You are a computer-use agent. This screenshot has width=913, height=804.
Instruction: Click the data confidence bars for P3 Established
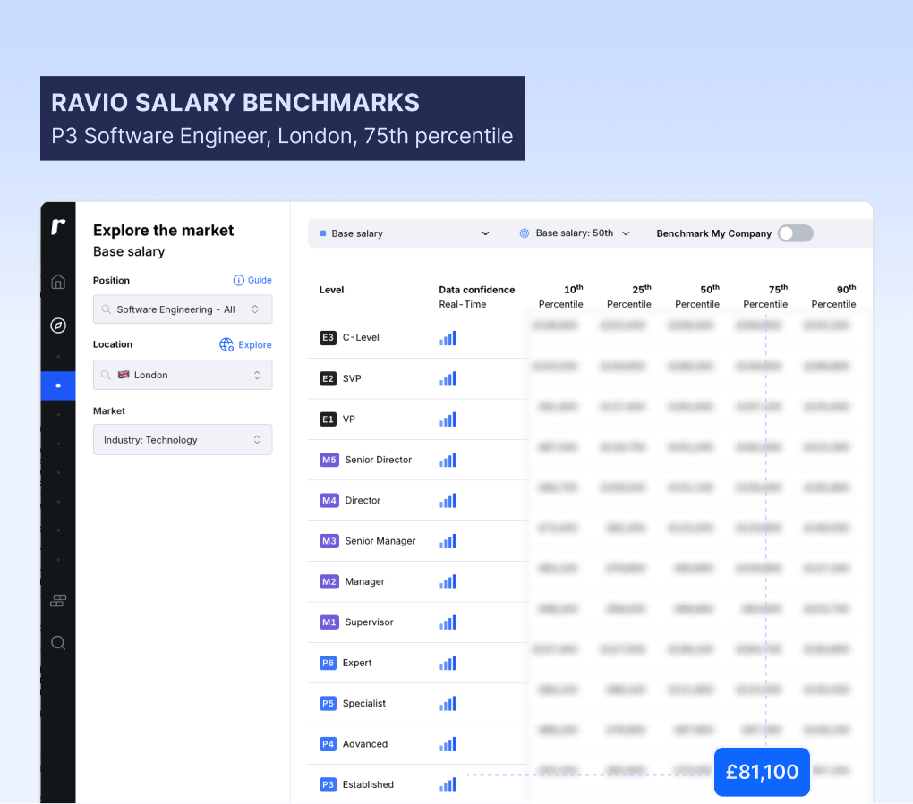448,784
